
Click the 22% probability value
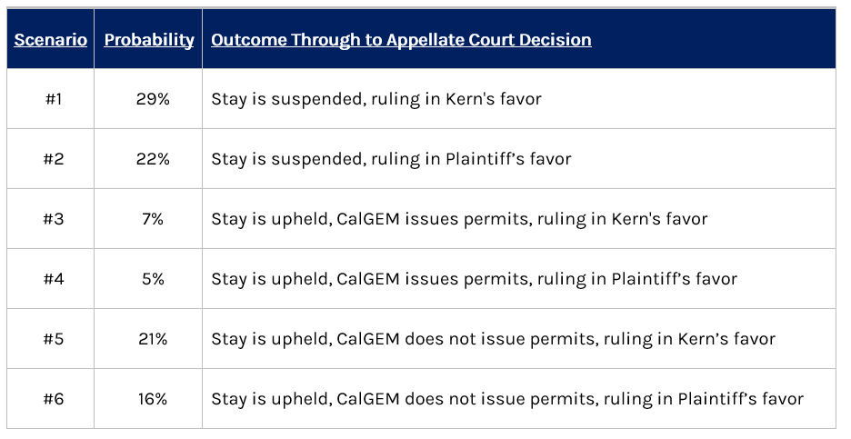coord(153,159)
